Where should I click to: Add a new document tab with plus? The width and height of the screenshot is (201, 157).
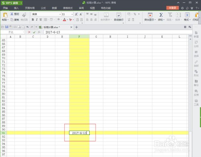point(76,27)
